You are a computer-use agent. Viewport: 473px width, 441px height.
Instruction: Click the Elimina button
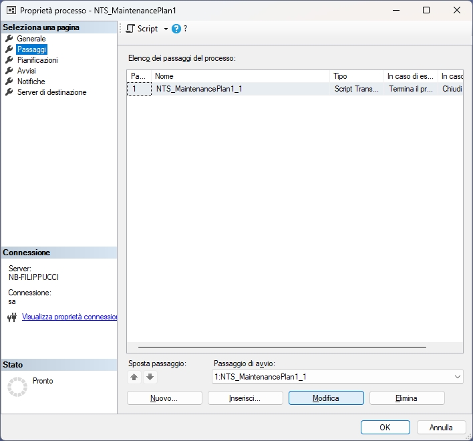[407, 398]
